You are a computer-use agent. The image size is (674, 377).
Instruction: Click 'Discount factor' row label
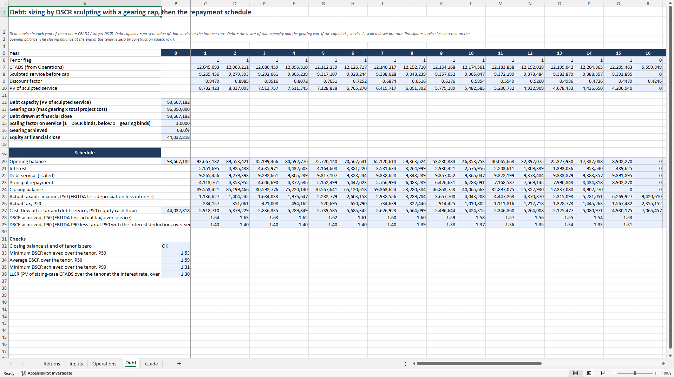coord(85,81)
